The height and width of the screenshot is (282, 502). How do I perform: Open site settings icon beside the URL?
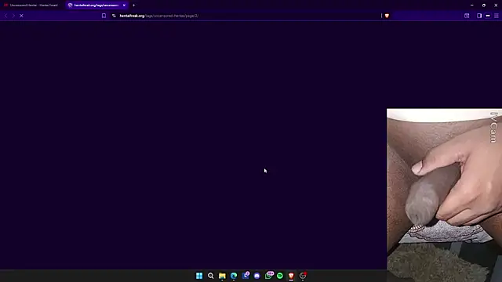pyautogui.click(x=114, y=16)
